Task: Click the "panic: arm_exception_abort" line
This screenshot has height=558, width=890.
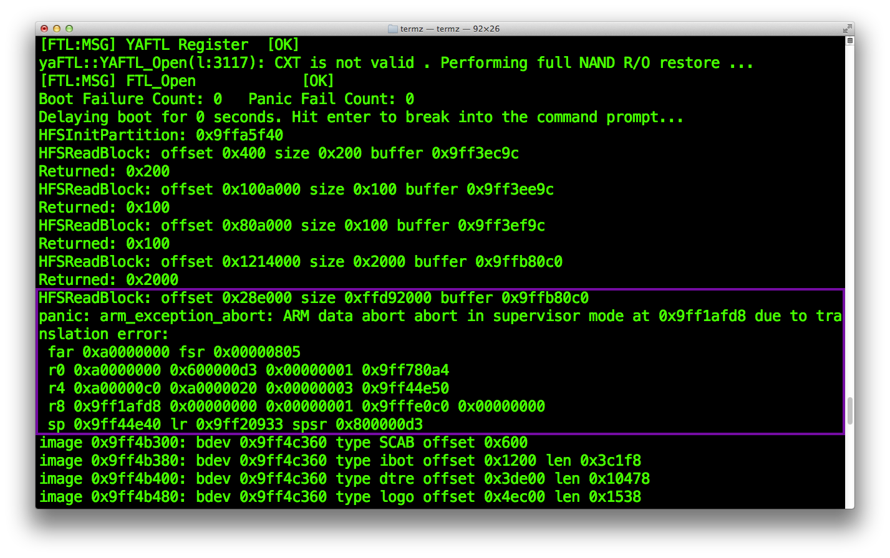Action: tap(440, 316)
